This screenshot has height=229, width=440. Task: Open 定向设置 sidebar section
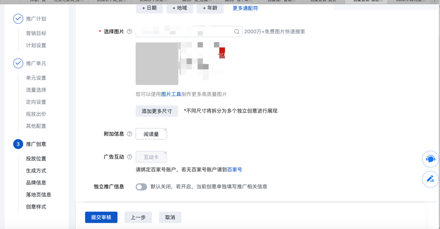(36, 102)
